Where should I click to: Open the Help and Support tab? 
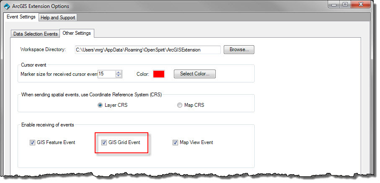click(x=58, y=18)
